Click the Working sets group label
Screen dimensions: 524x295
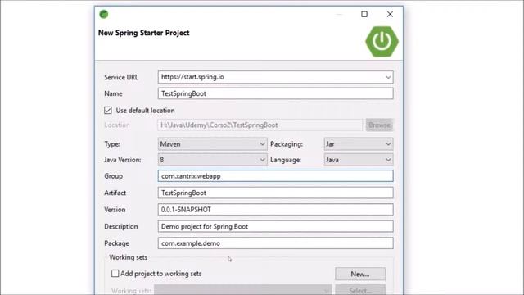pyautogui.click(x=129, y=257)
